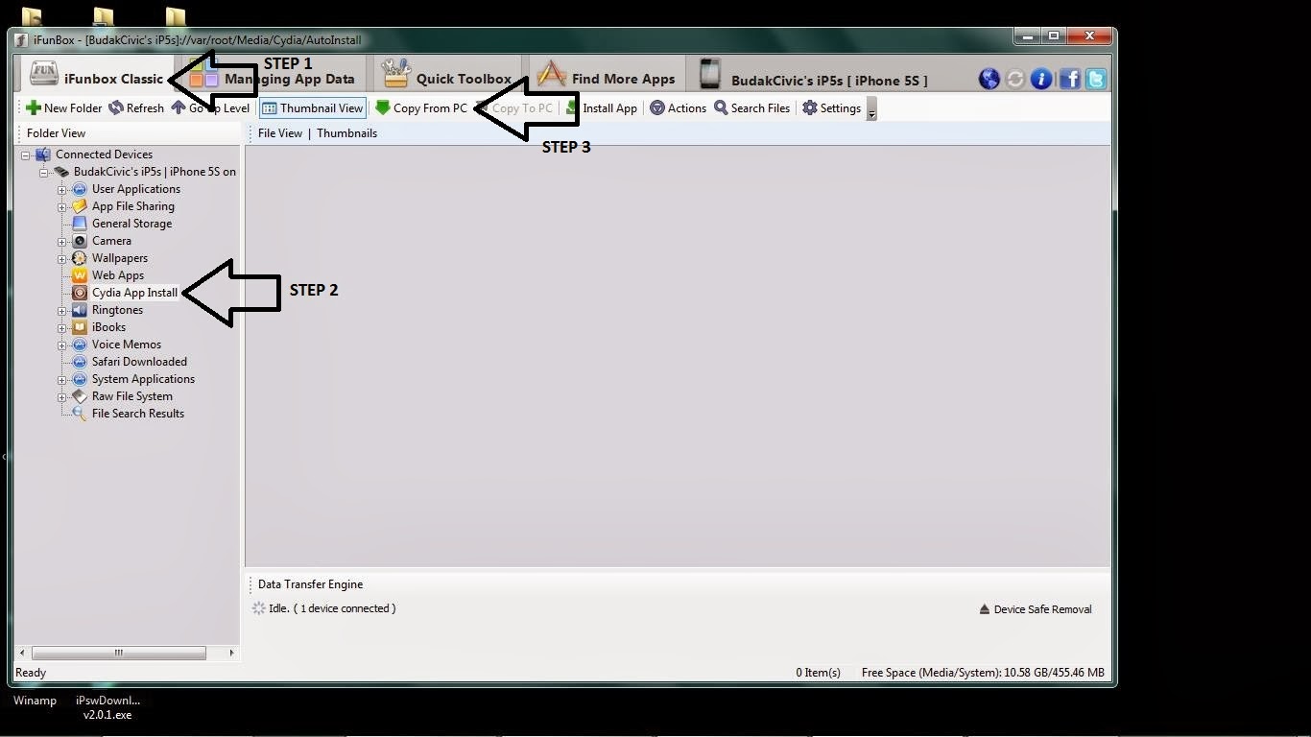
Task: Expand the Ringtones node
Action: [x=62, y=310]
